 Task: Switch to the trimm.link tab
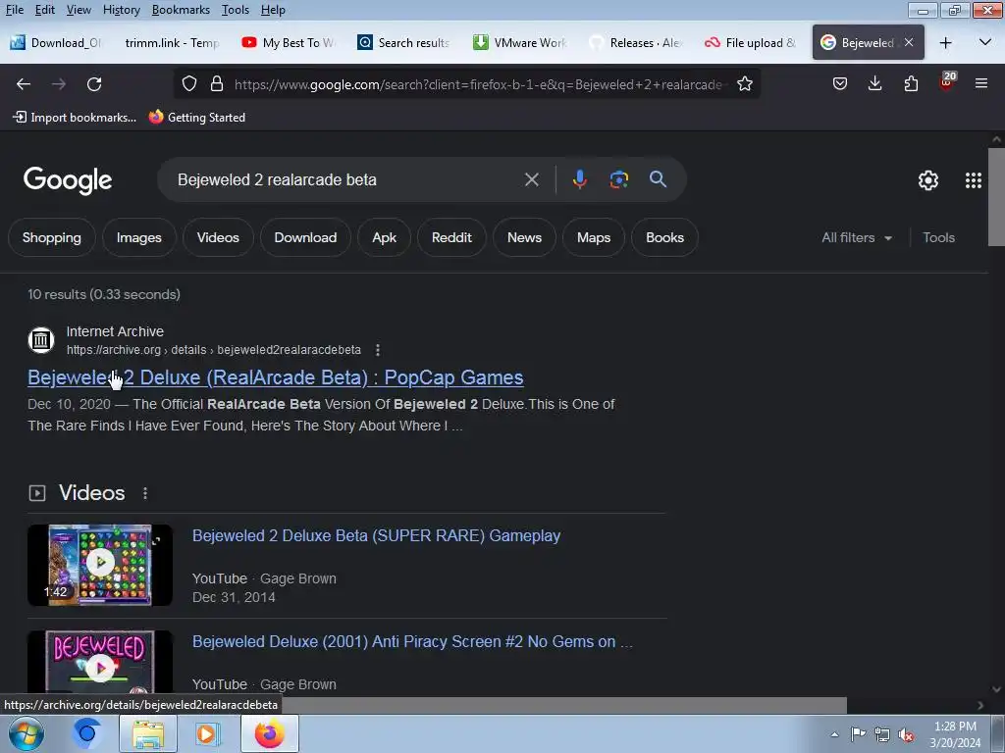pyautogui.click(x=172, y=43)
